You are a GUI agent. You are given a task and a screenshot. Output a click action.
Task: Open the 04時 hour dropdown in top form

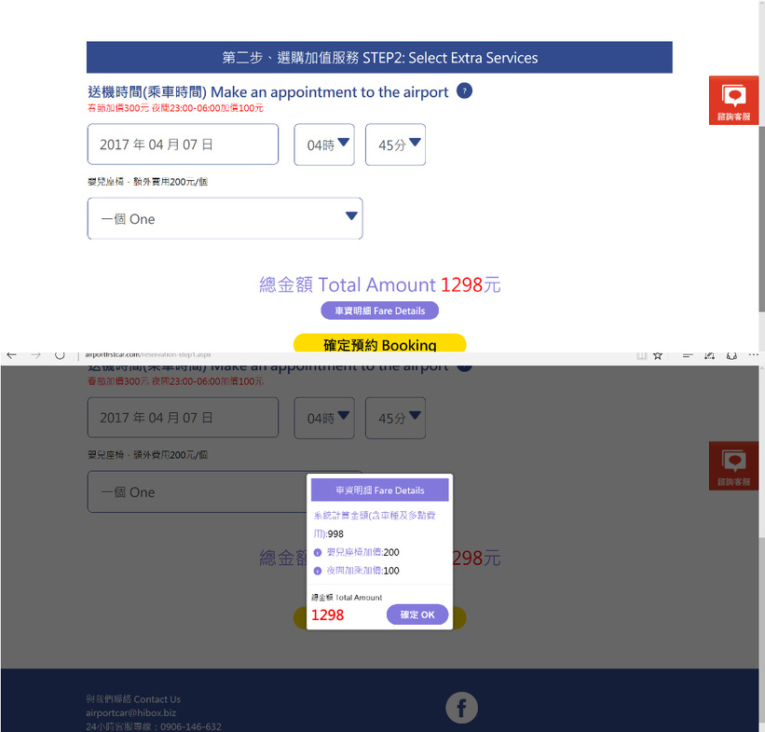(x=324, y=145)
